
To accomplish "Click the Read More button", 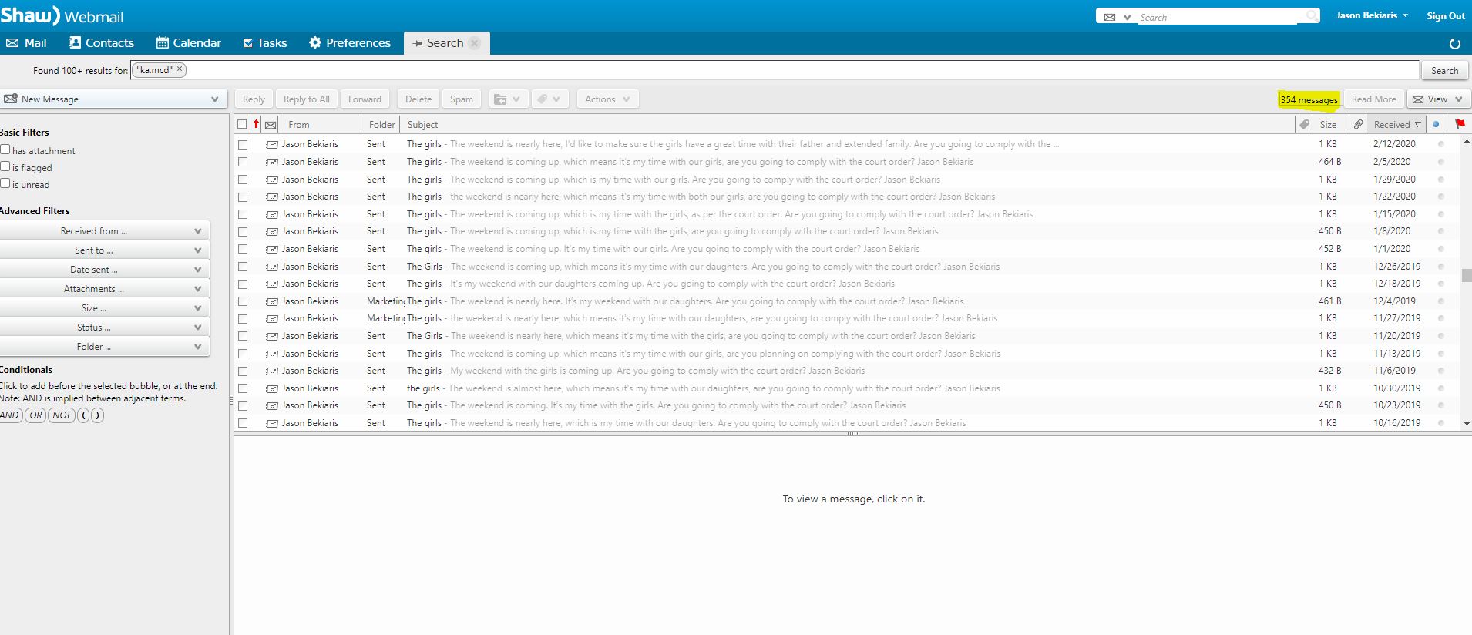I will click(x=1373, y=99).
